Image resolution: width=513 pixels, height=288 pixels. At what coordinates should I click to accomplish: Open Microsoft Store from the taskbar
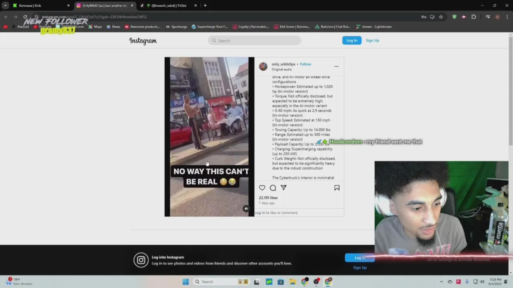(281, 282)
